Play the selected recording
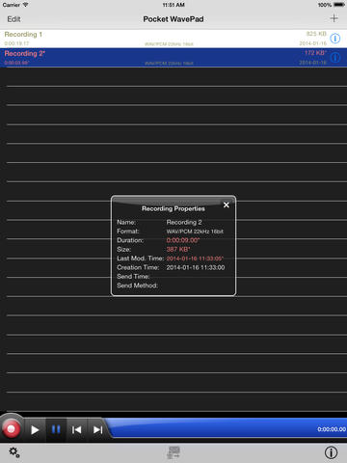 [35, 430]
